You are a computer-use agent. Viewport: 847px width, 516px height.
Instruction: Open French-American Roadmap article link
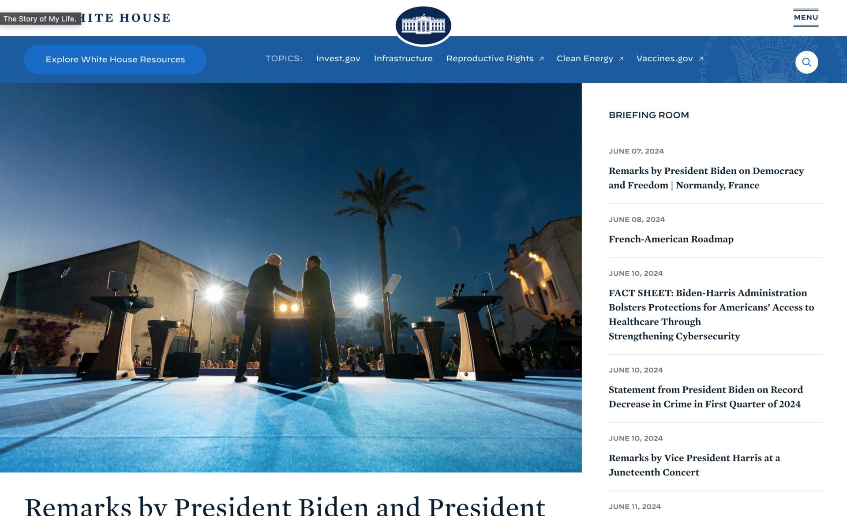671,239
